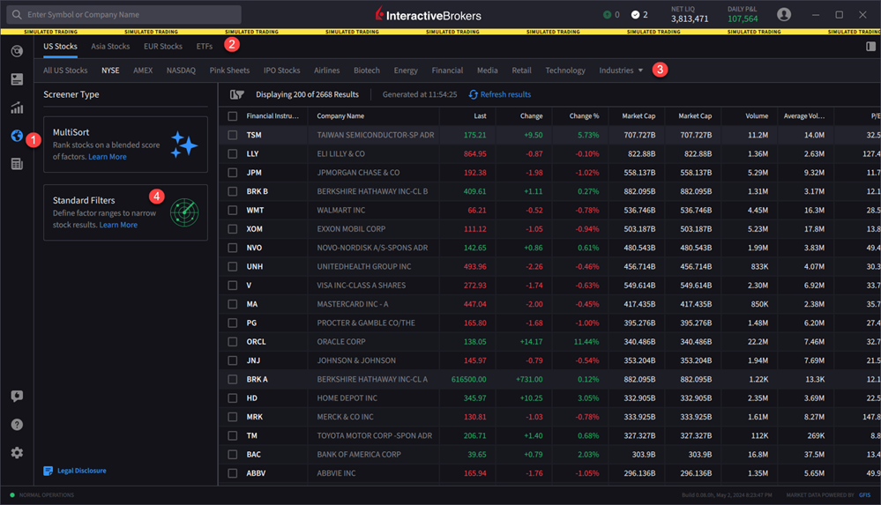This screenshot has width=881, height=505.
Task: Click the BRK A last price 616500.00
Action: click(x=468, y=380)
